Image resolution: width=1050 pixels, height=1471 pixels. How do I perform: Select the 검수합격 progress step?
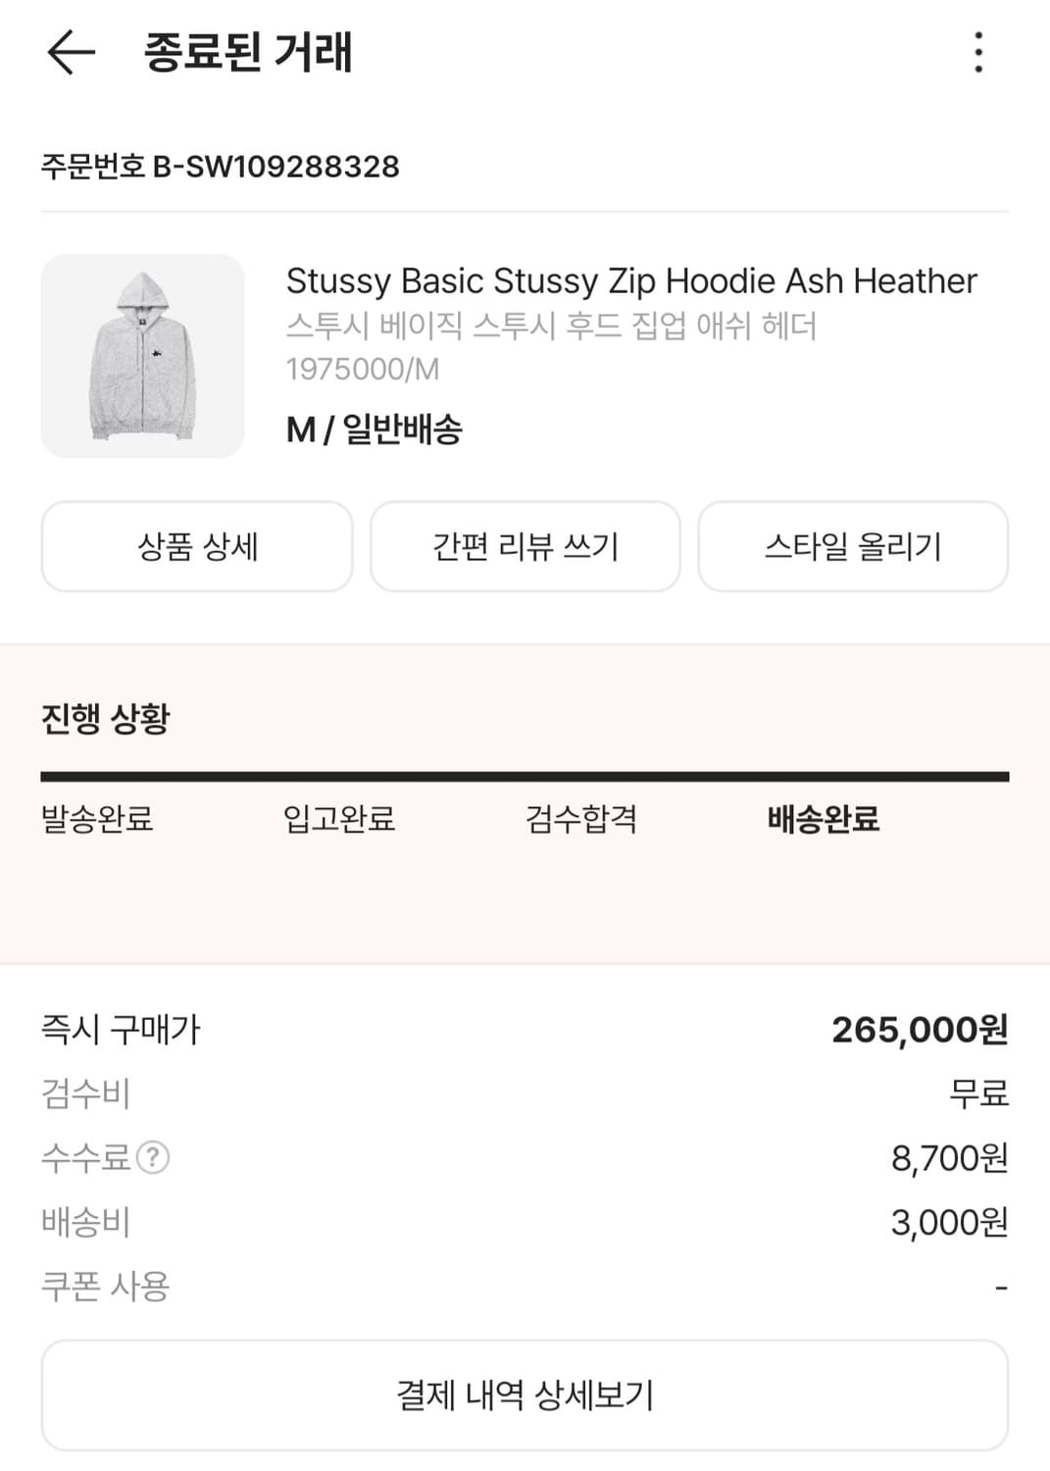[581, 819]
